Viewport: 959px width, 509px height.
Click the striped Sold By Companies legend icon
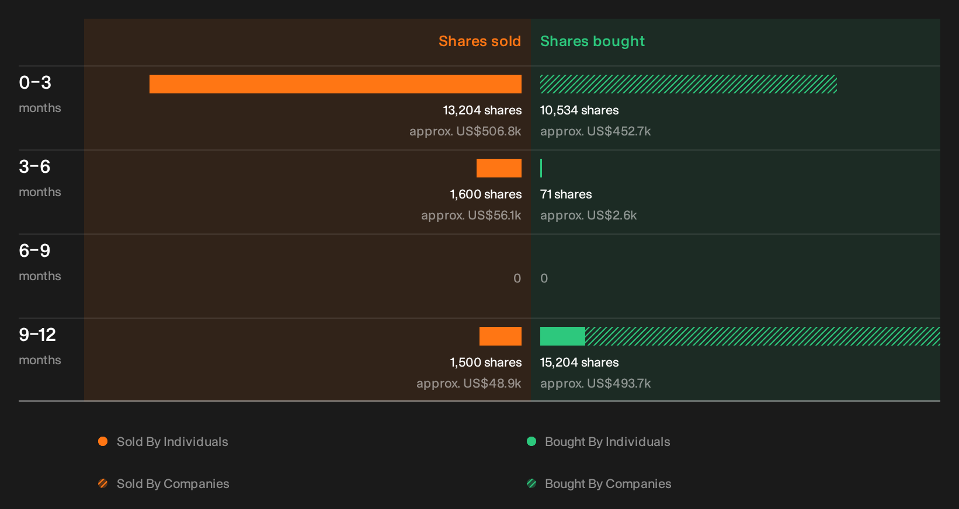pos(103,483)
